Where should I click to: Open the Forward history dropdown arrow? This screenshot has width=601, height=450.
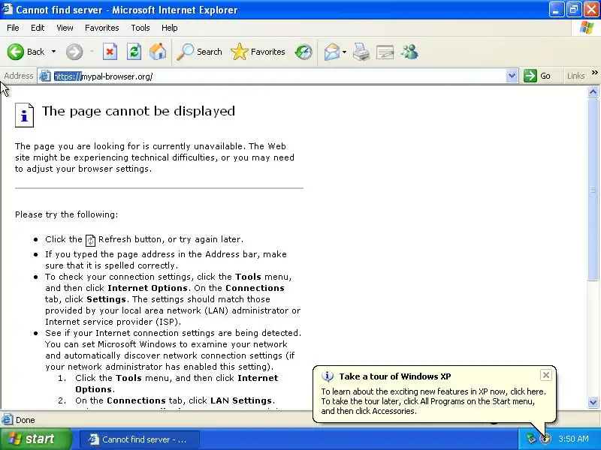(92, 52)
